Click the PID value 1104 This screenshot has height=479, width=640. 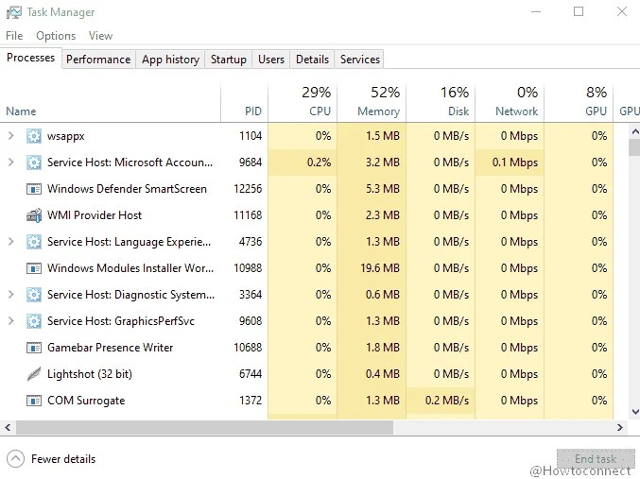[x=251, y=136]
